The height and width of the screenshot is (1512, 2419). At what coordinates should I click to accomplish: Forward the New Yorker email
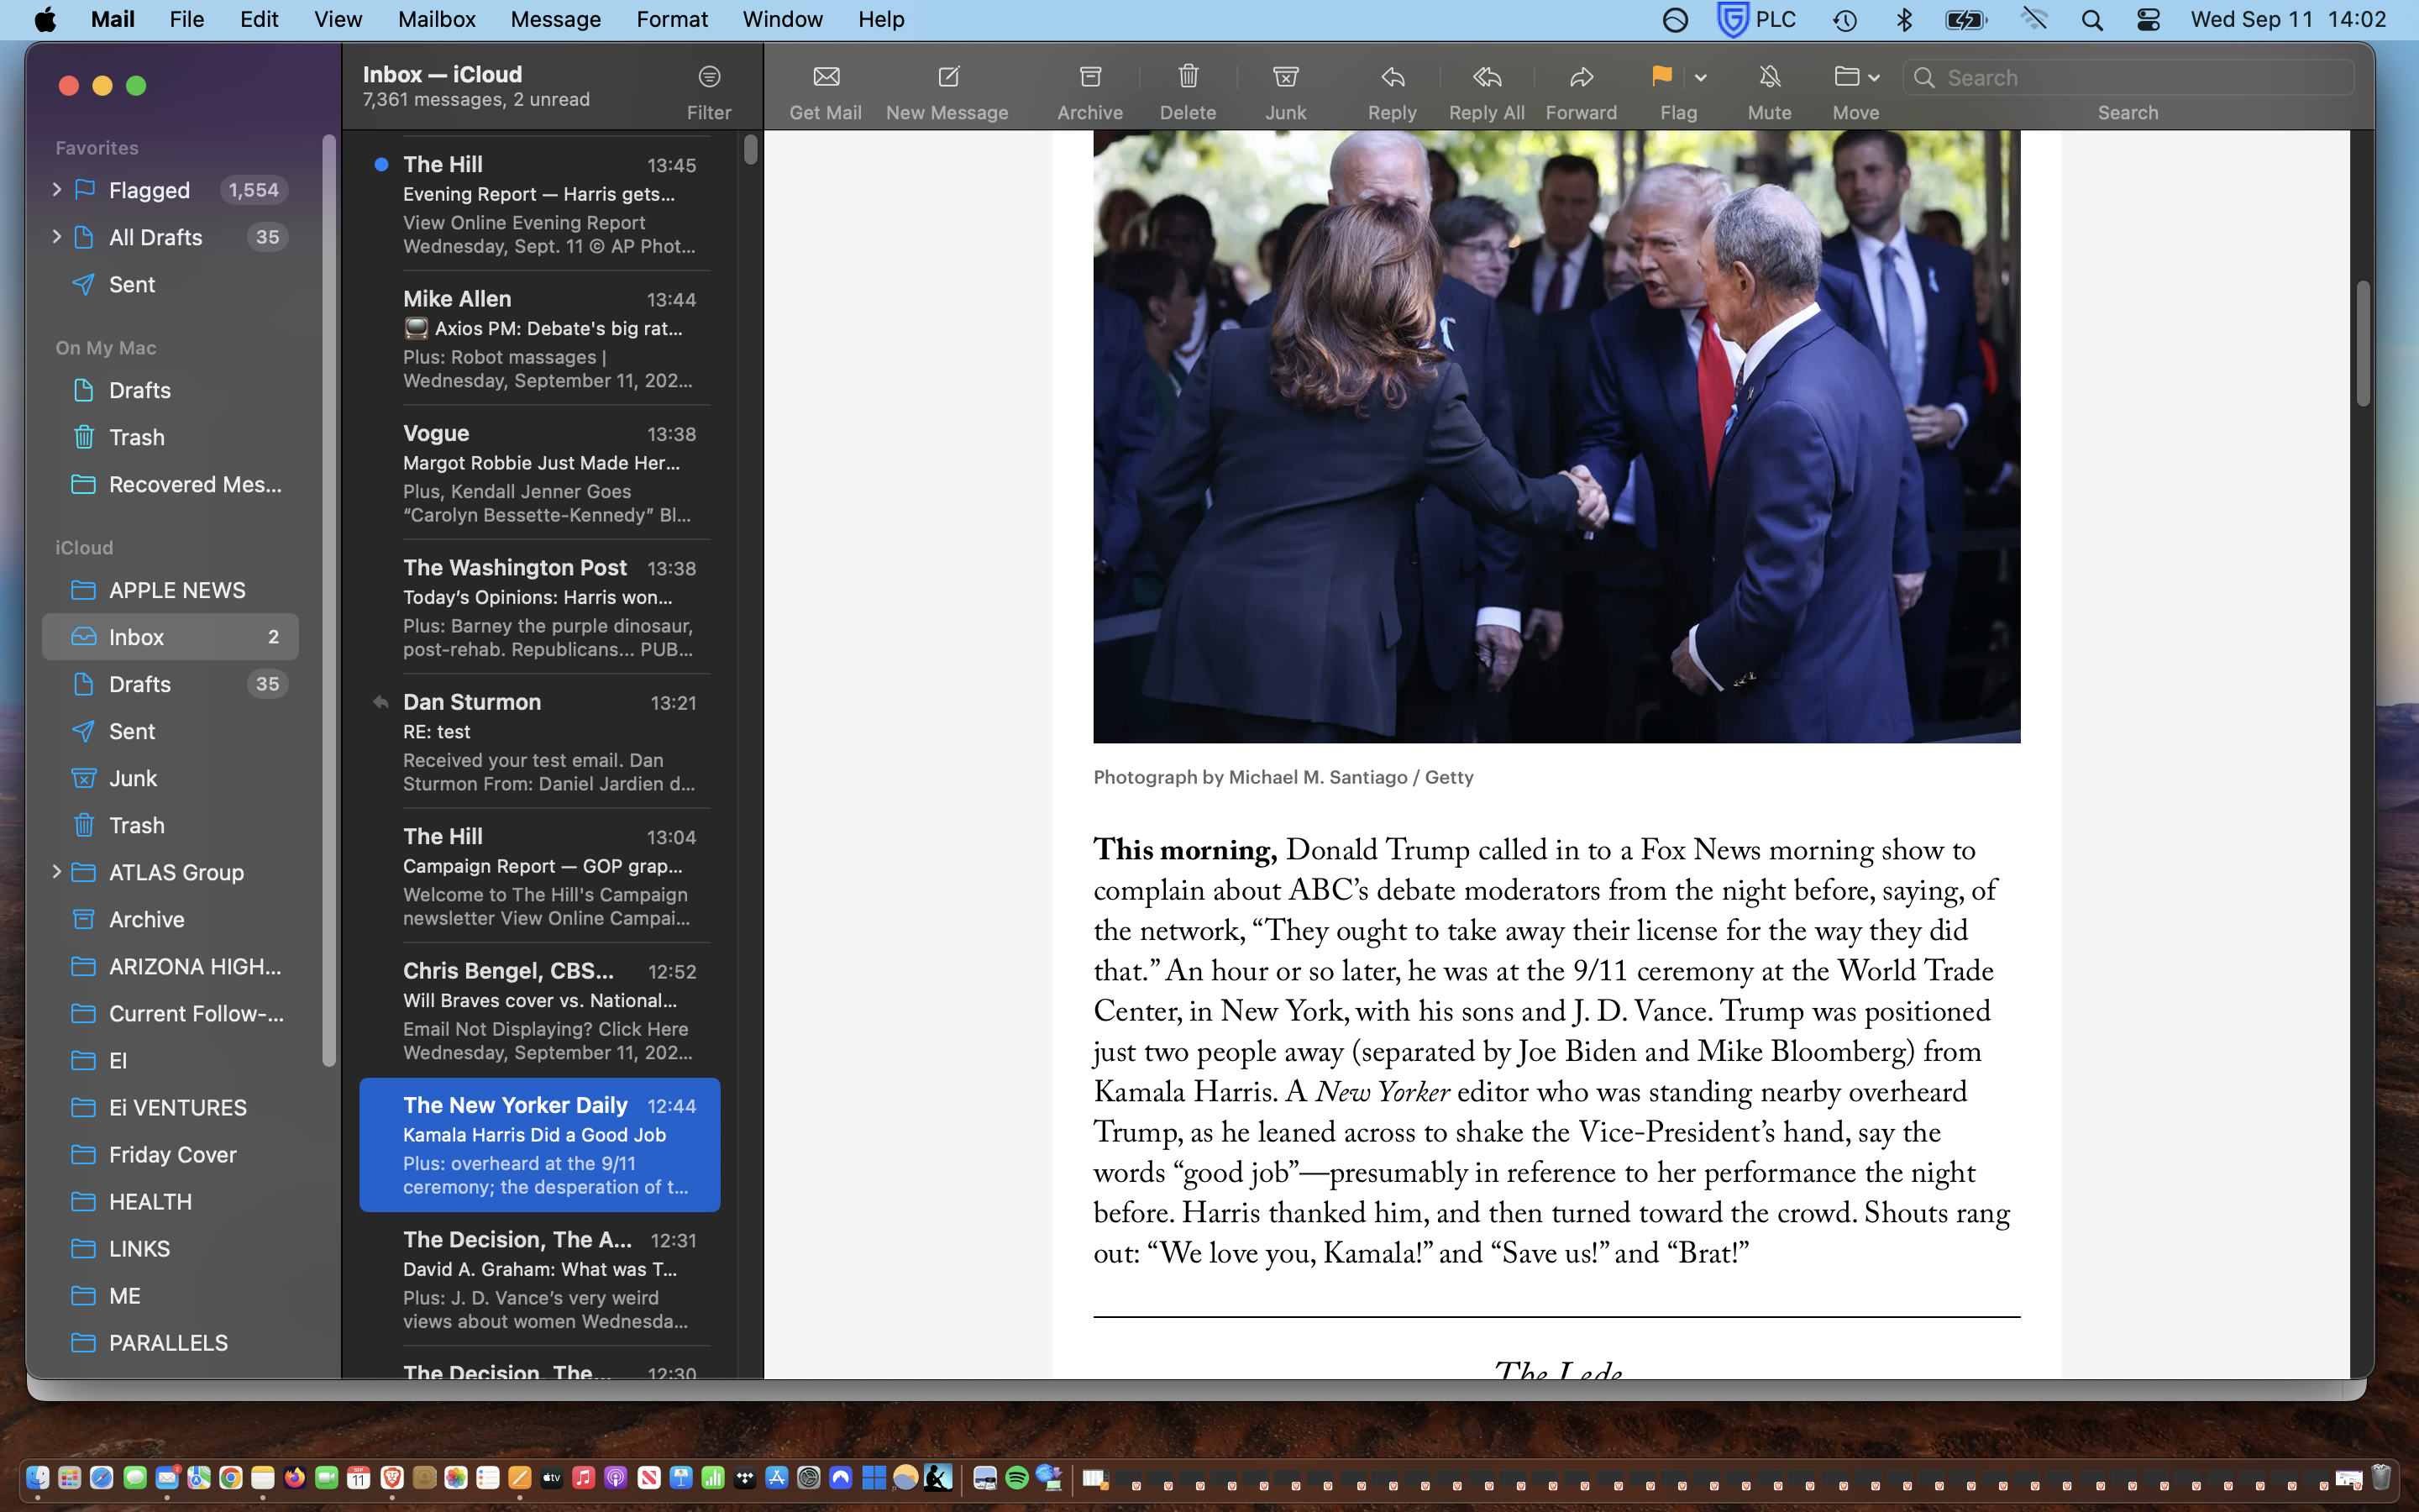(x=1581, y=77)
